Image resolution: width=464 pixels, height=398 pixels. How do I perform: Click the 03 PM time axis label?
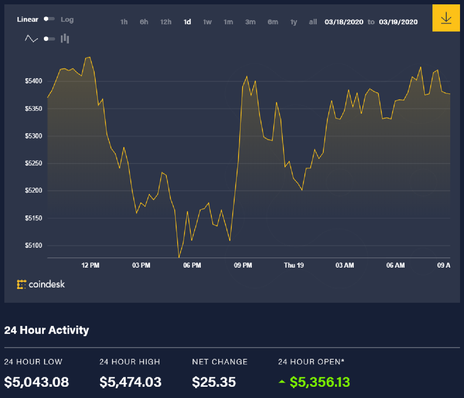tap(141, 265)
